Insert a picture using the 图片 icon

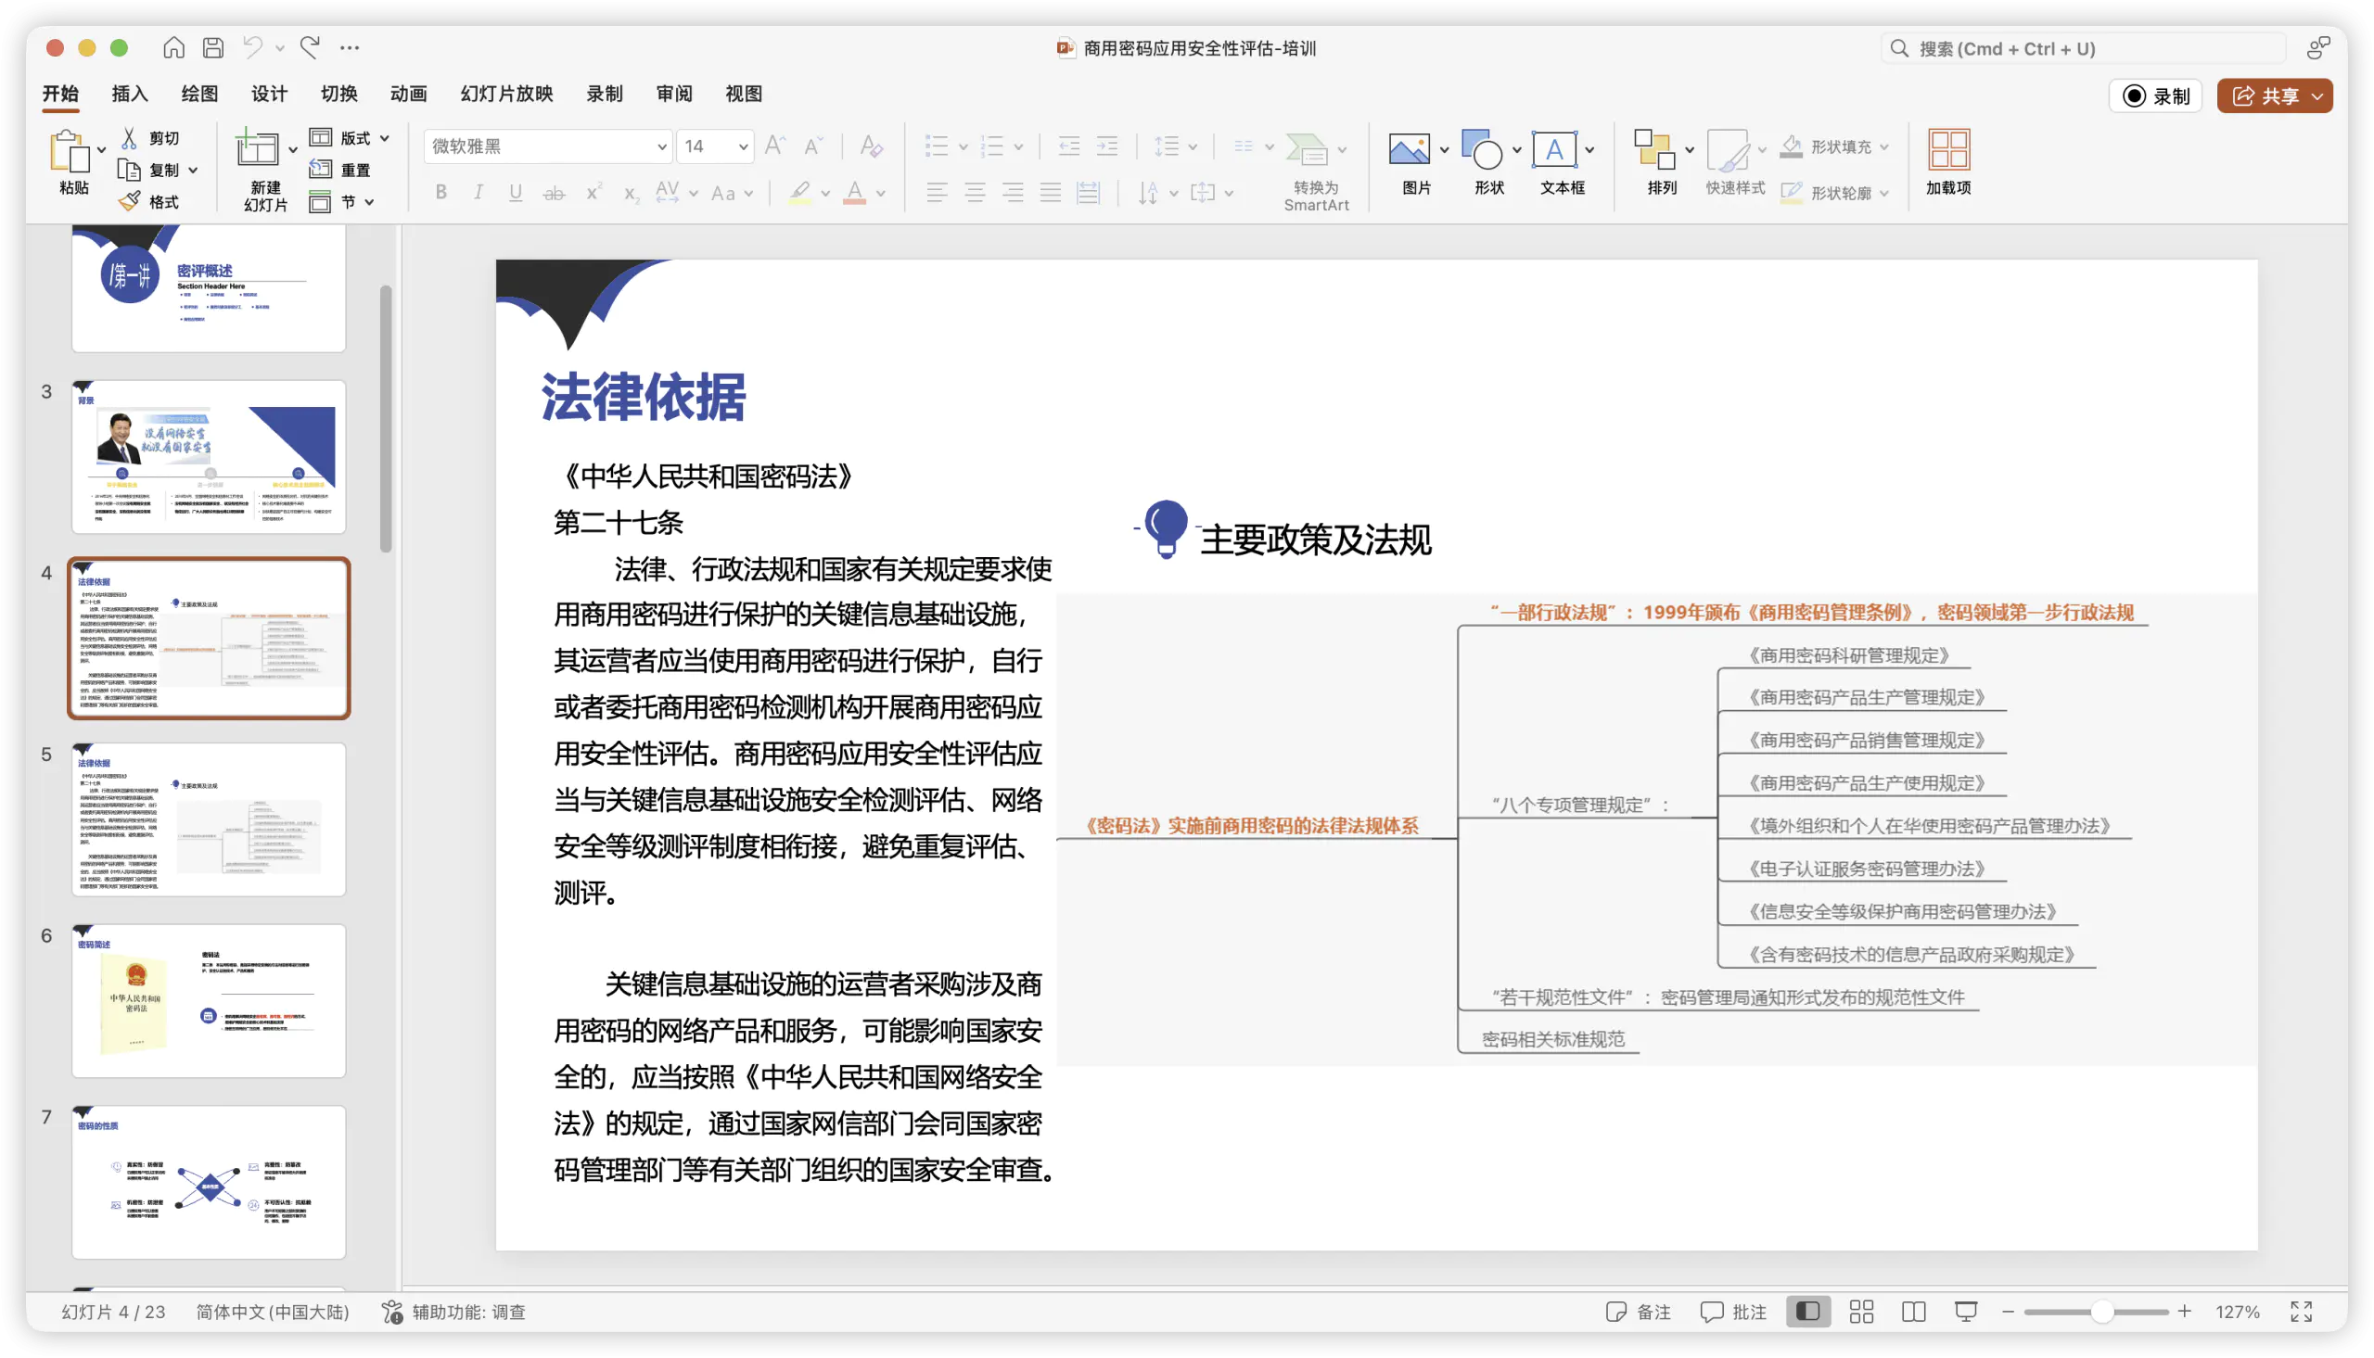tap(1409, 149)
